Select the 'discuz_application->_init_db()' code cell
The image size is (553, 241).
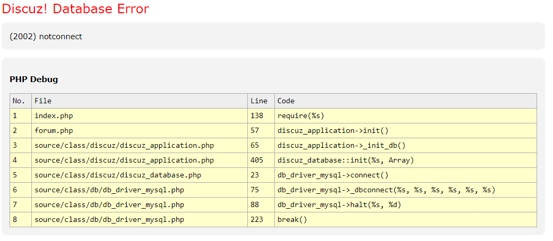405,145
